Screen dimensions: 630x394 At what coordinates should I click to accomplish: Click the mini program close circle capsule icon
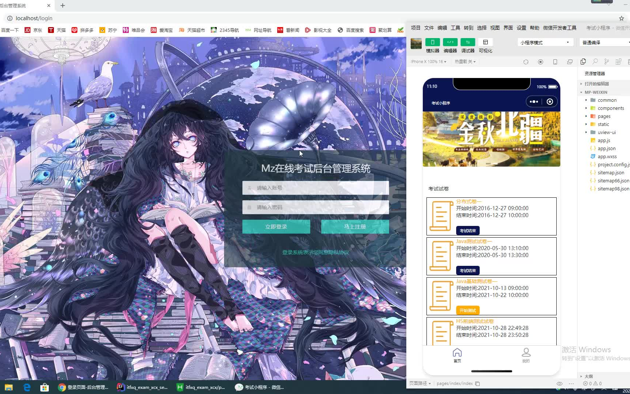550,102
